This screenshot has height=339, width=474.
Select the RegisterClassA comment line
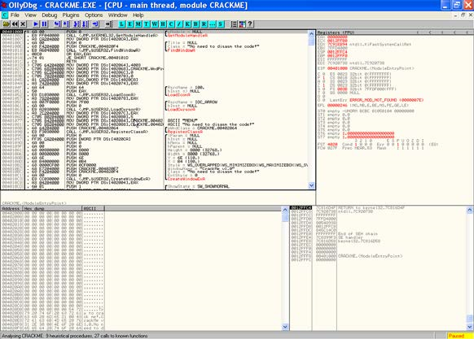click(x=185, y=132)
